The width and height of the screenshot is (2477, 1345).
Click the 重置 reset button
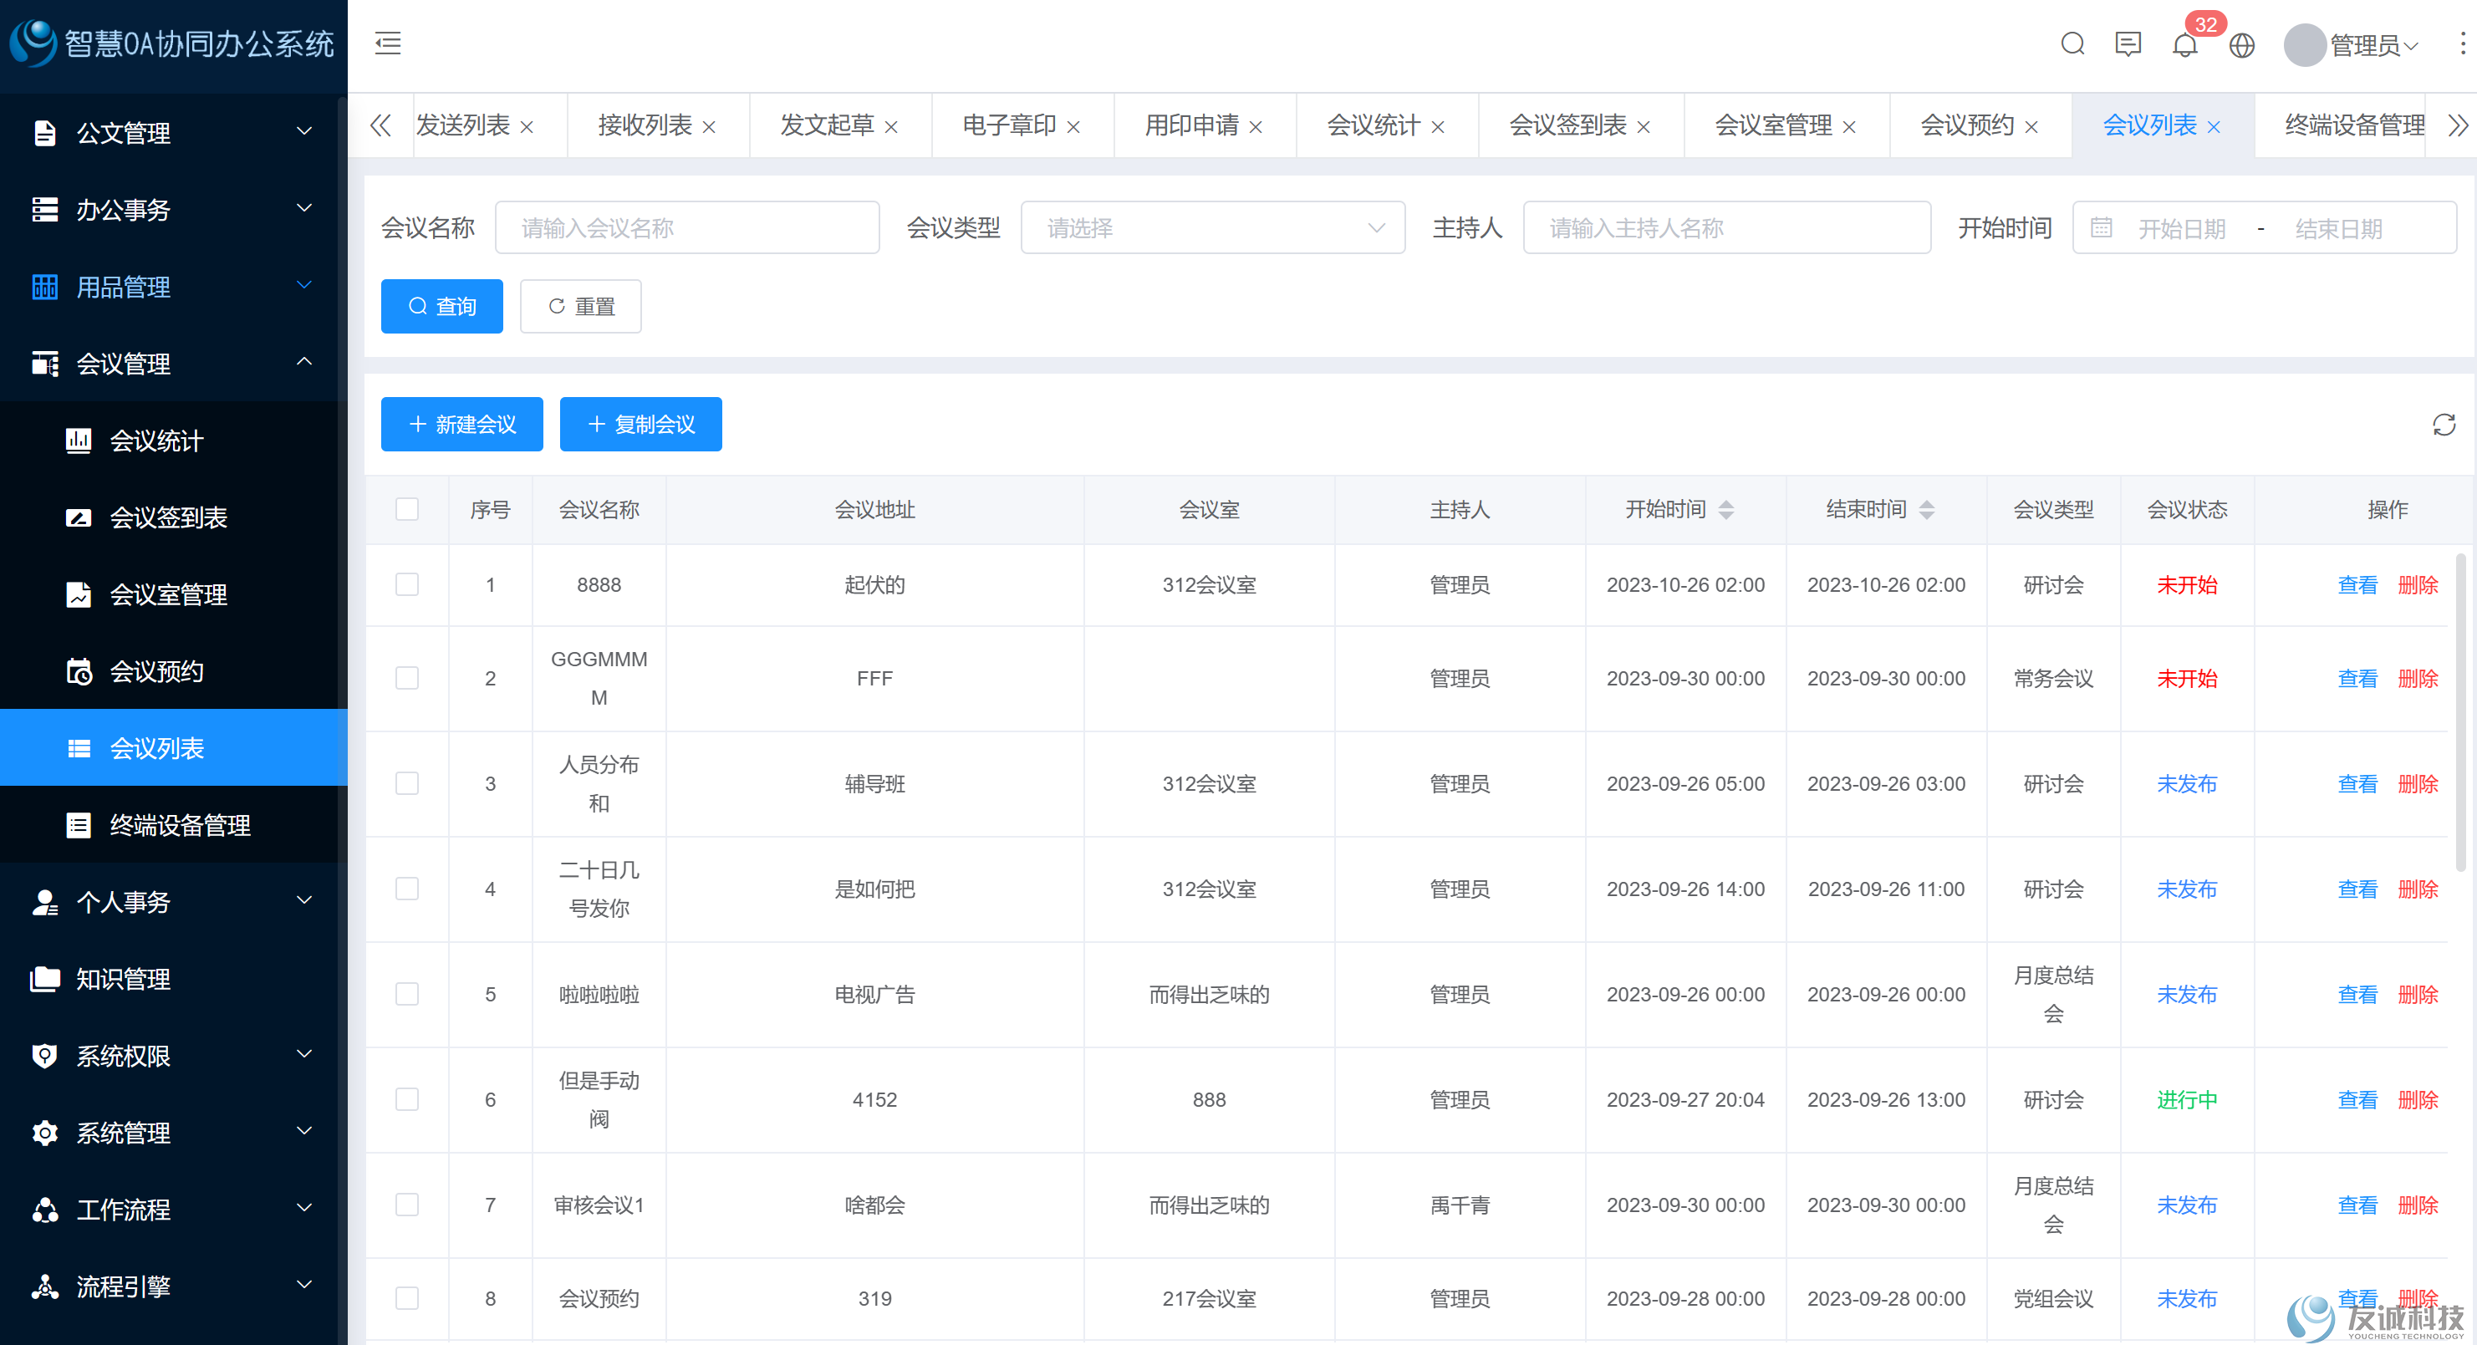581,306
